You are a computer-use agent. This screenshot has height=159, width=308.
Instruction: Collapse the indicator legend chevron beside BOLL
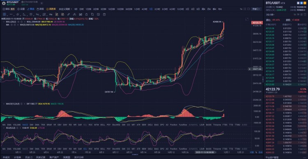pos(4,22)
